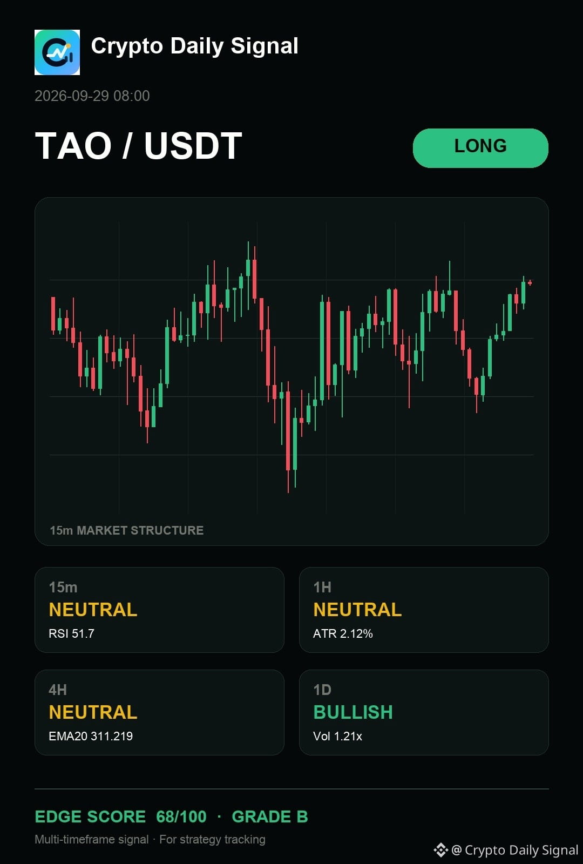The height and width of the screenshot is (864, 583).
Task: Click the Vol 1.21x indicator value
Action: (x=337, y=736)
